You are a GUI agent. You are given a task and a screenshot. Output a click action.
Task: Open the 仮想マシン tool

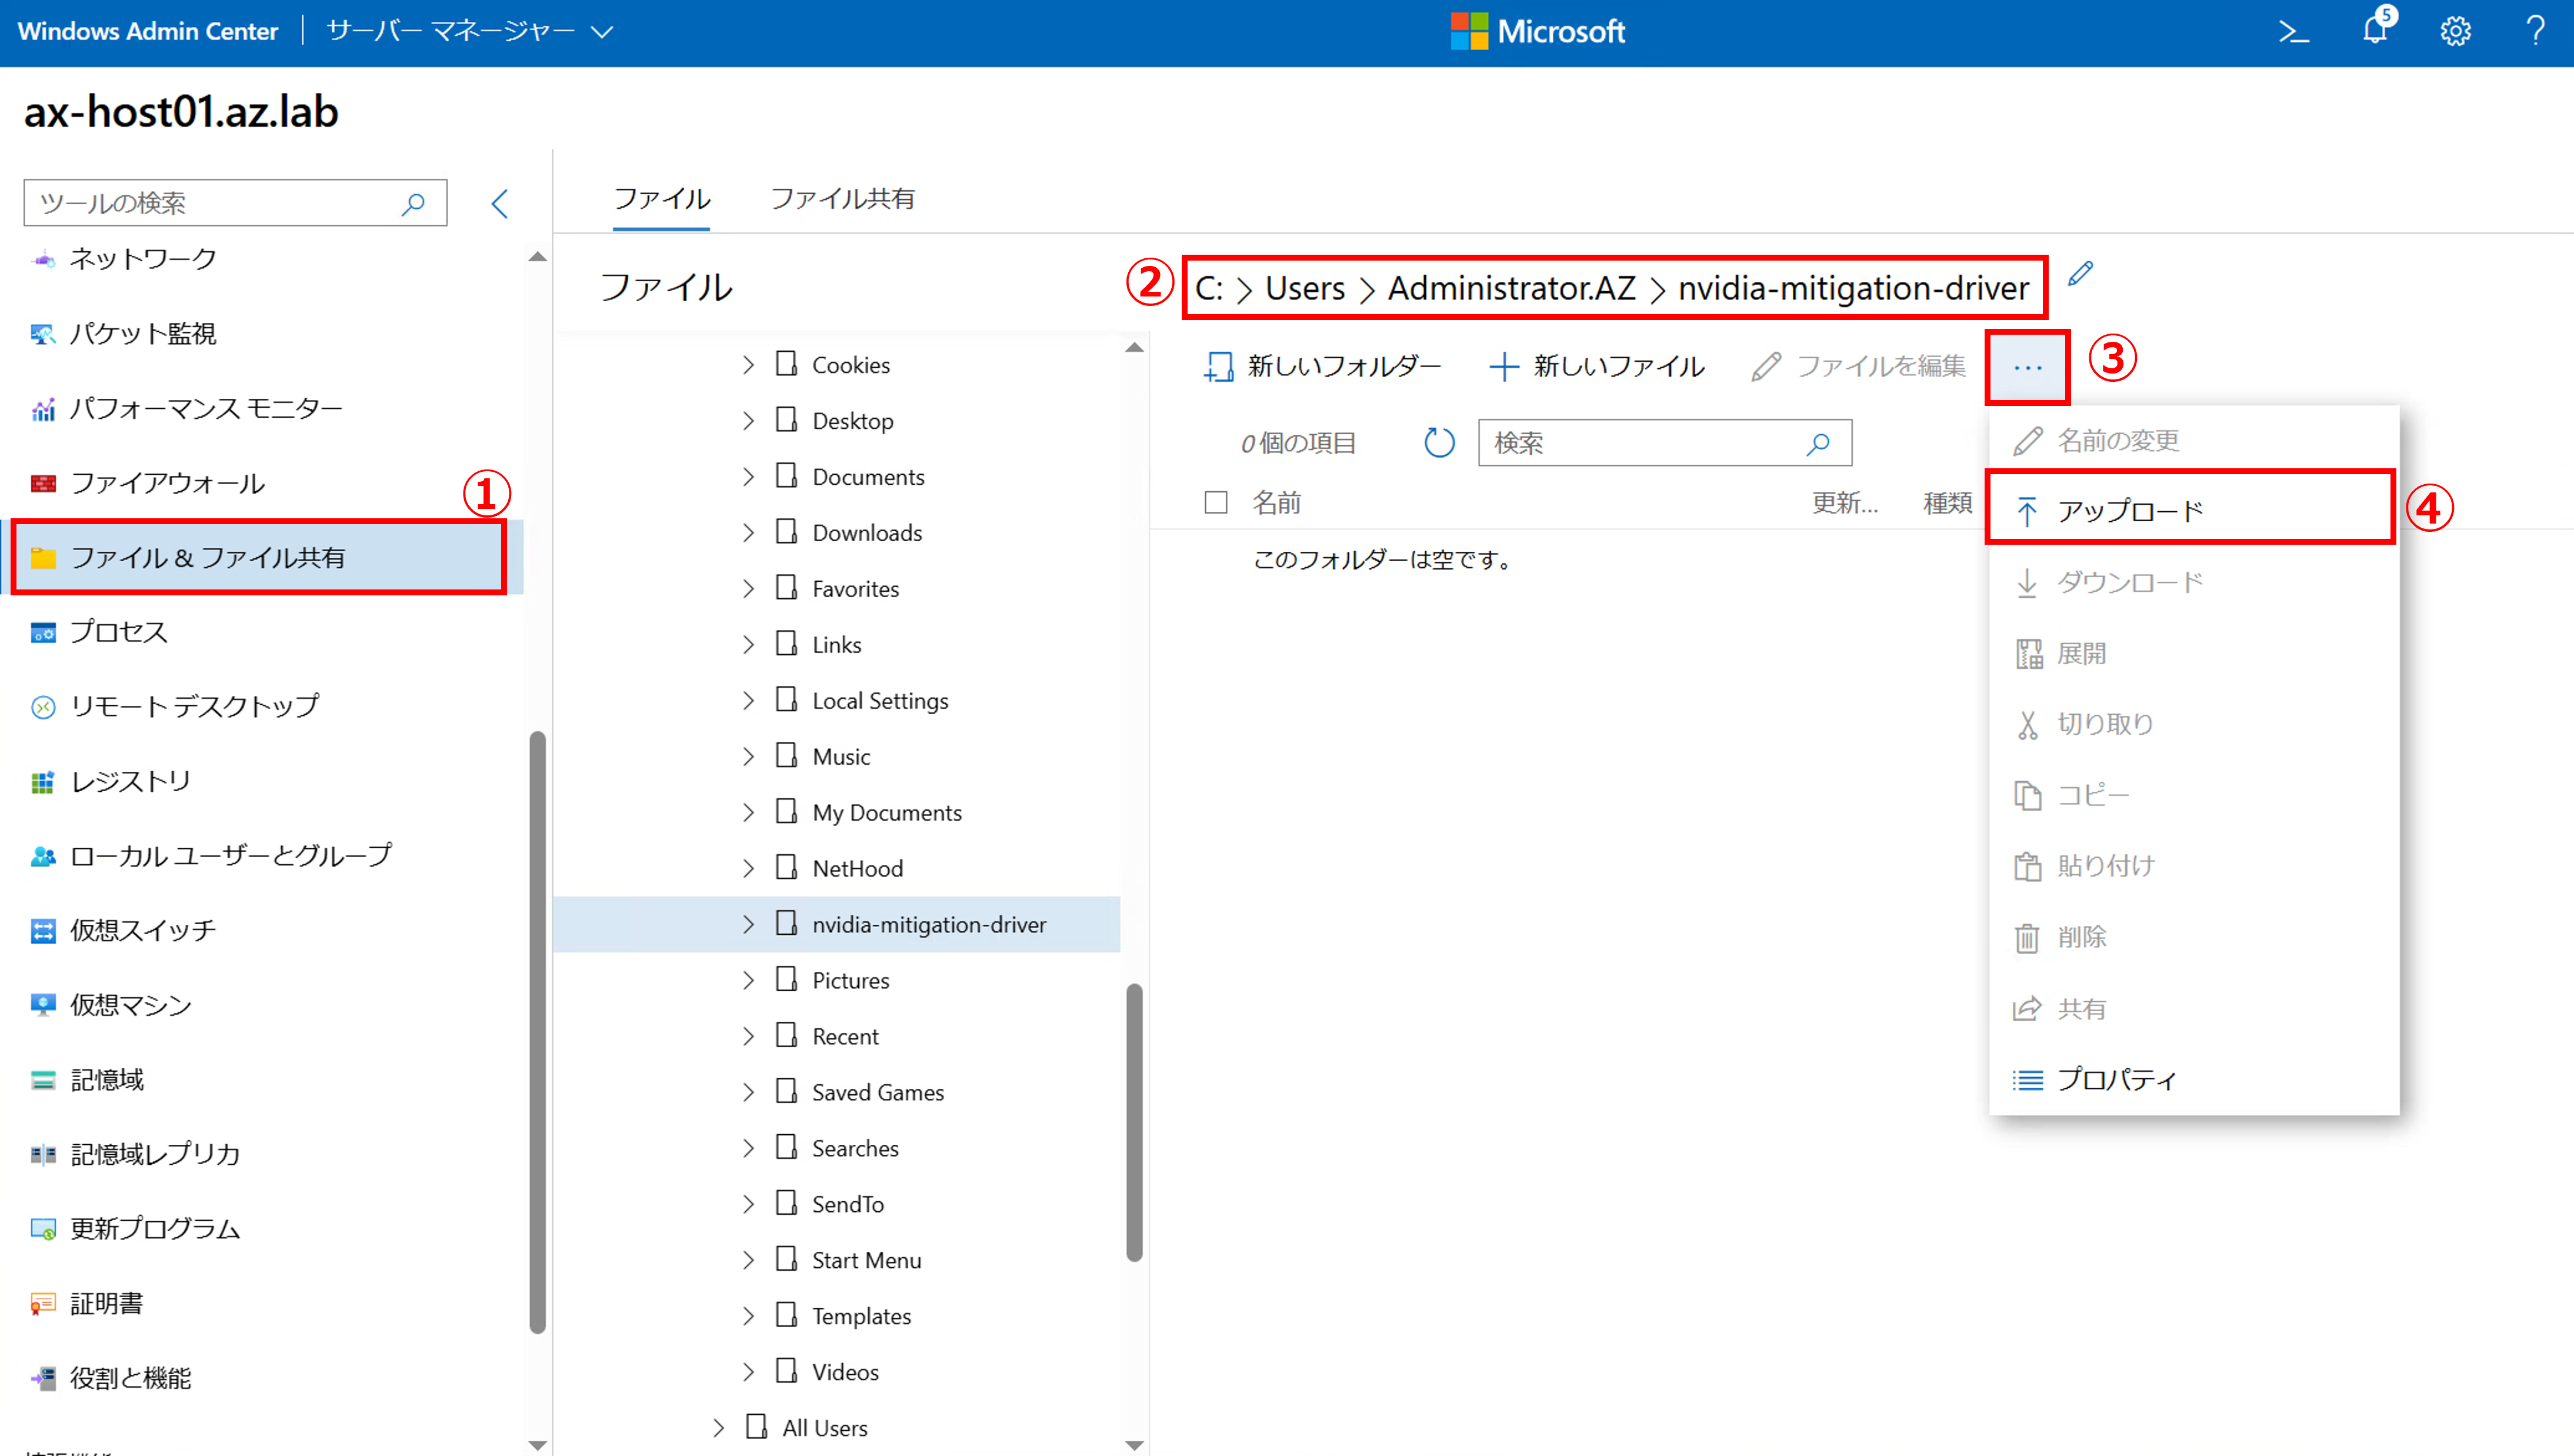click(130, 1005)
